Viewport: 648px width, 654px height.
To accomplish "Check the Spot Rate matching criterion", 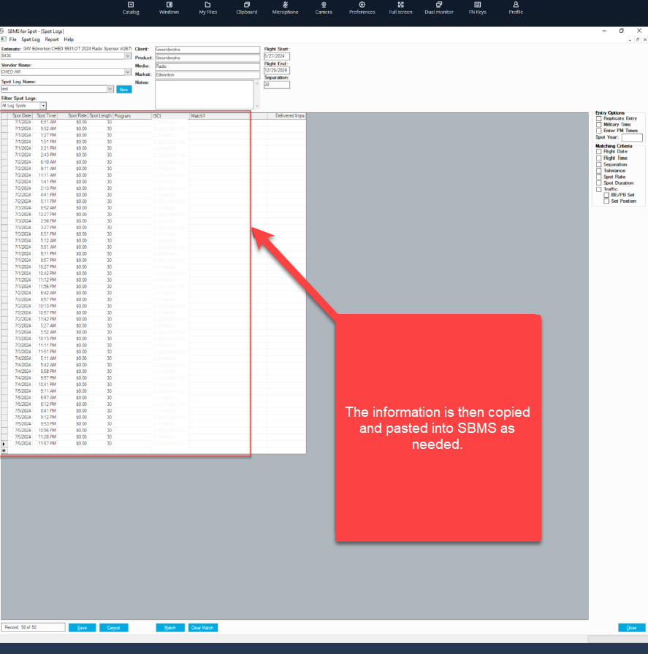I will [599, 177].
